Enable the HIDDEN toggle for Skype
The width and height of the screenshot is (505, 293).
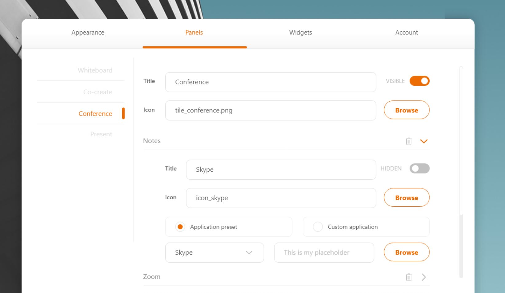click(419, 169)
